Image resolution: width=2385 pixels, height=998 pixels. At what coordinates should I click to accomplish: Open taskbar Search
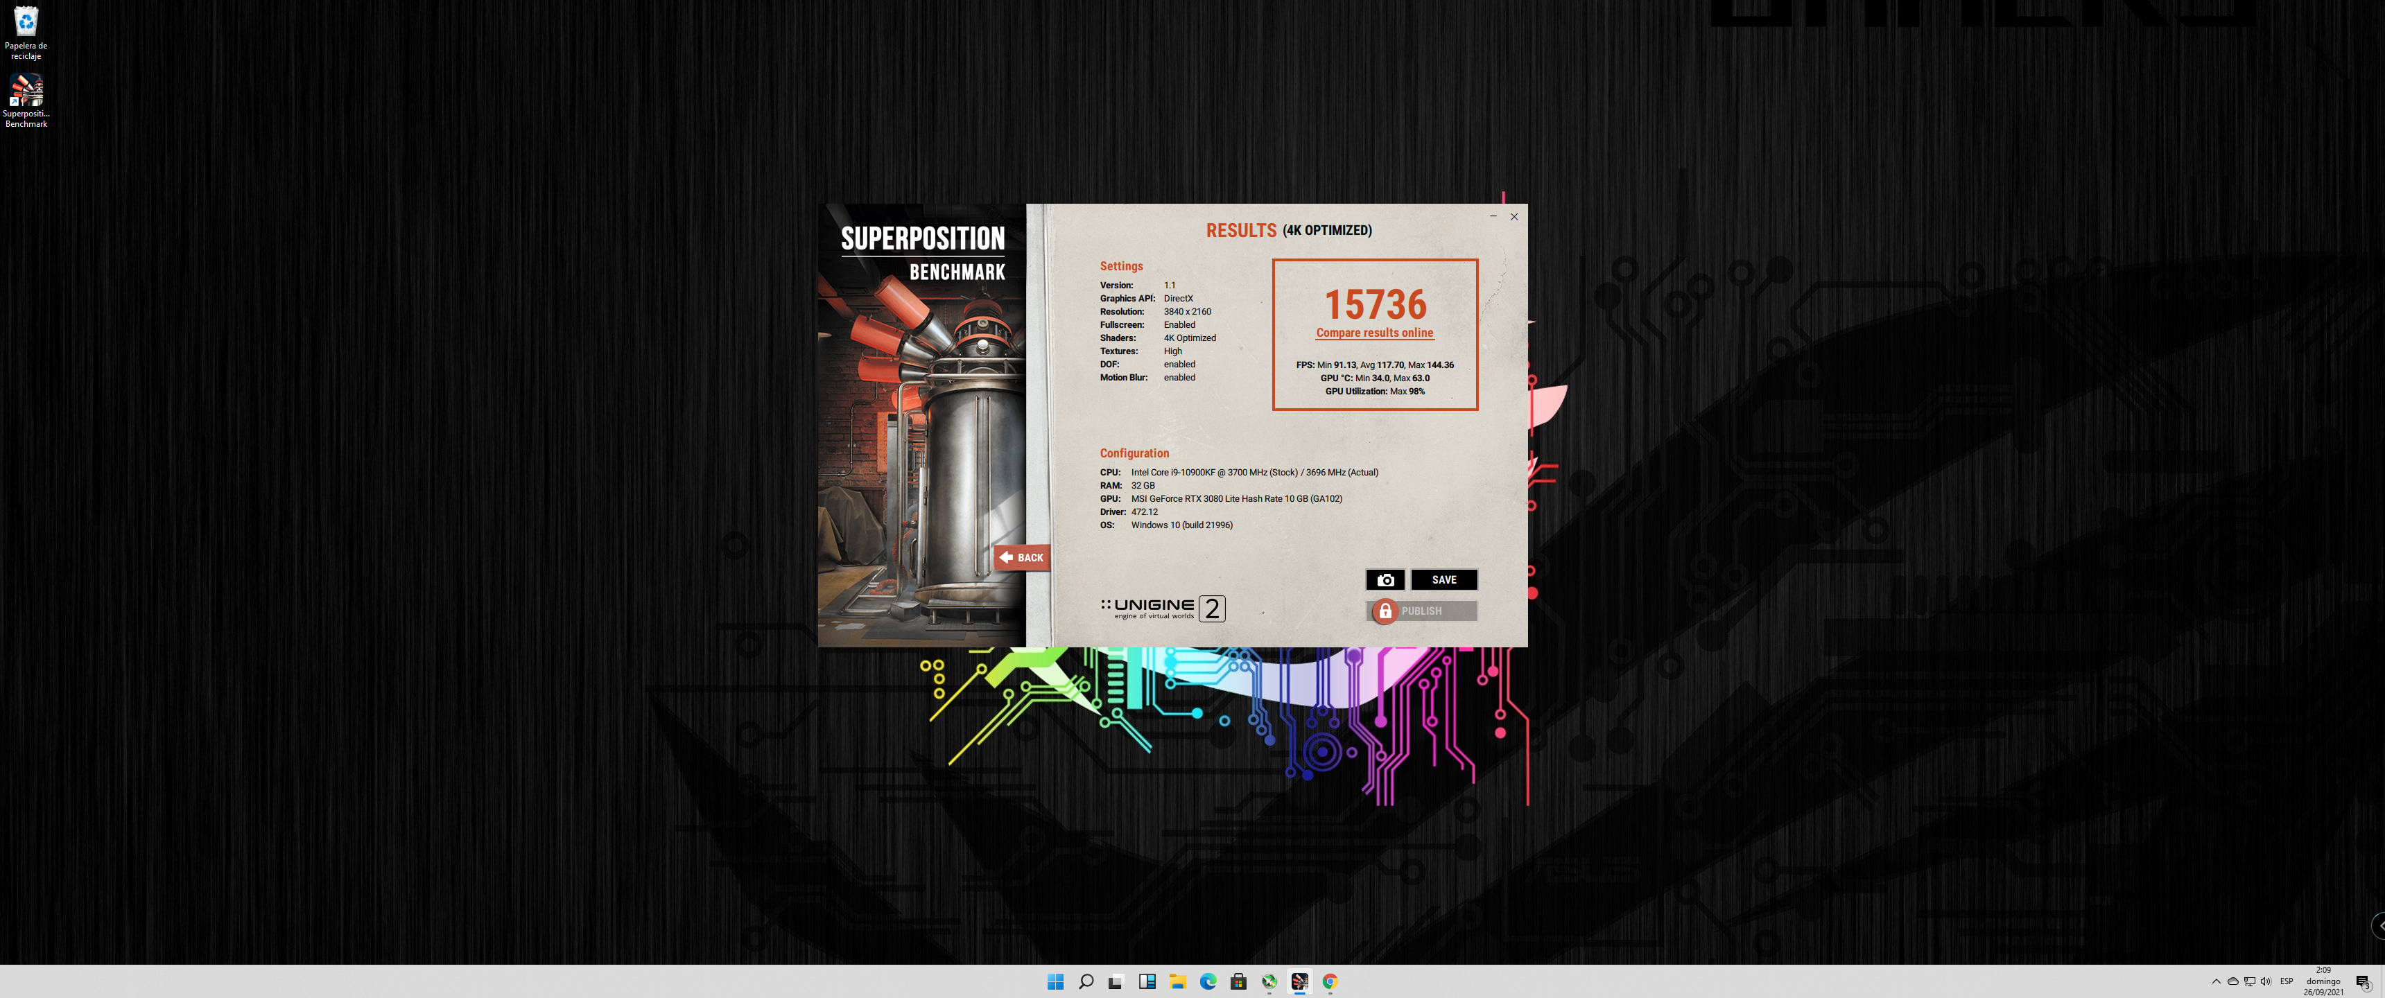tap(1085, 981)
